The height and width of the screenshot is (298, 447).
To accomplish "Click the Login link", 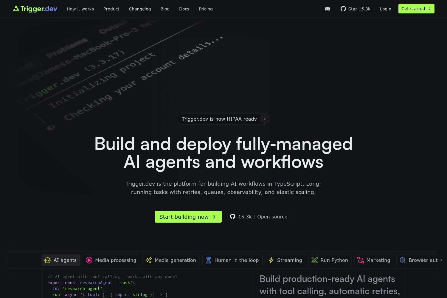I will (385, 9).
